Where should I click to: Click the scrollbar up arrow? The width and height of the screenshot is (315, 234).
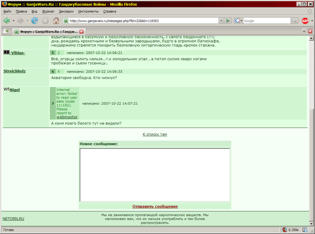311,38
